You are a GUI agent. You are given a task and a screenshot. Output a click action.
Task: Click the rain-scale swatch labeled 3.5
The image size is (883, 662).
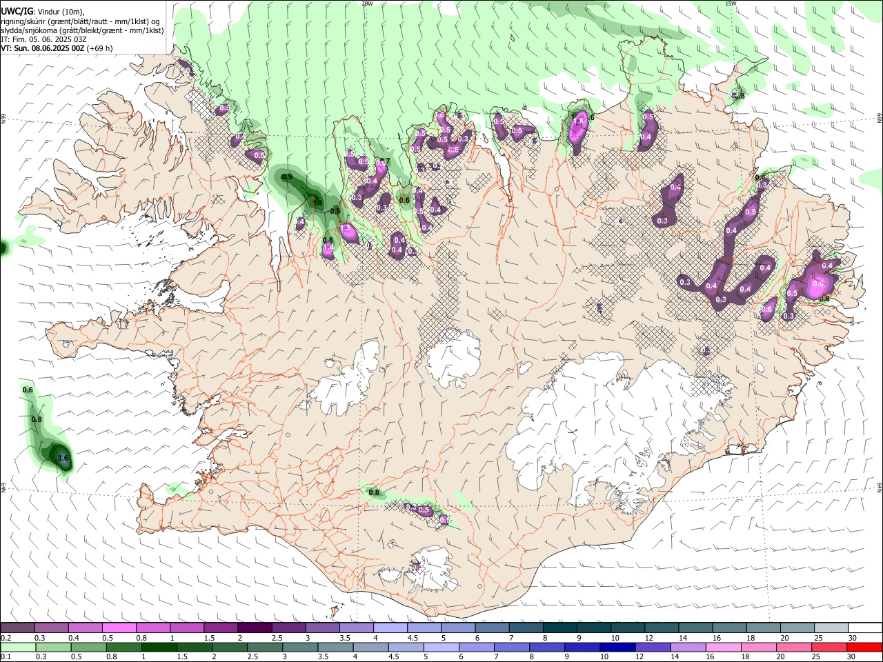(x=335, y=647)
